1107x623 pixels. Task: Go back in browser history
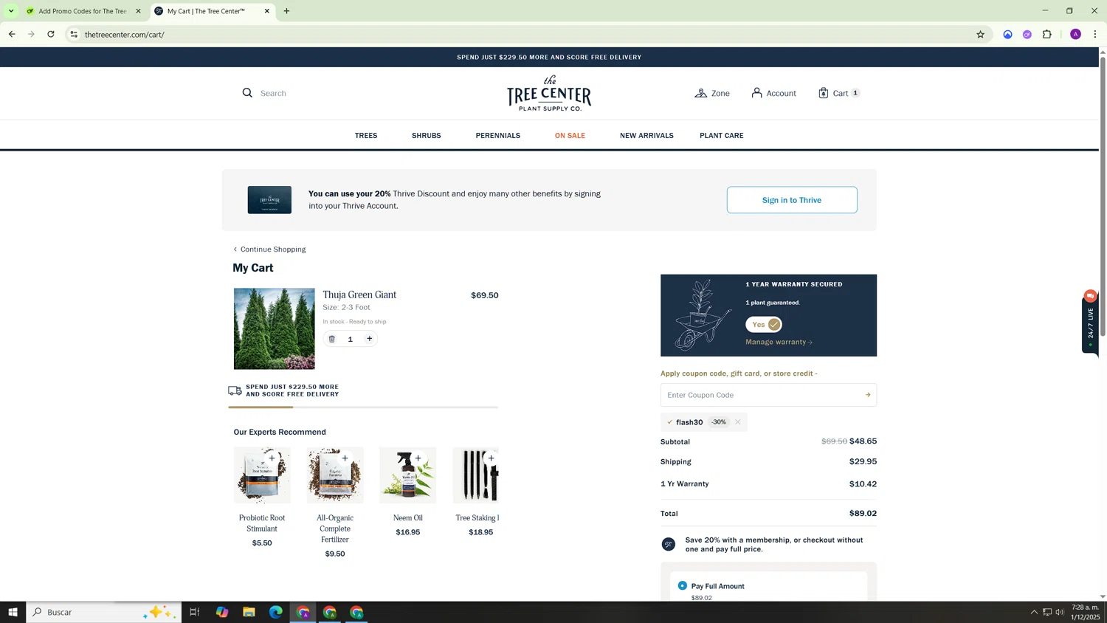pyautogui.click(x=12, y=34)
